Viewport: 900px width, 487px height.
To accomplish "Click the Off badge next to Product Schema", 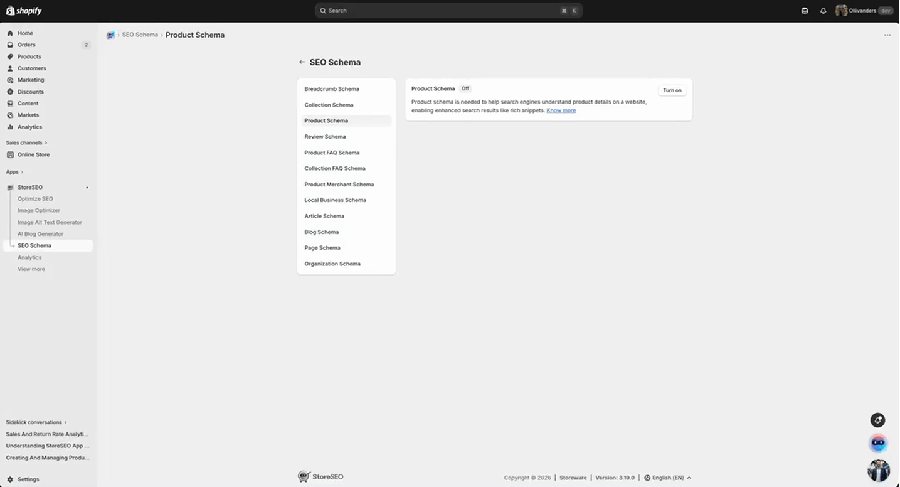I will pyautogui.click(x=465, y=88).
